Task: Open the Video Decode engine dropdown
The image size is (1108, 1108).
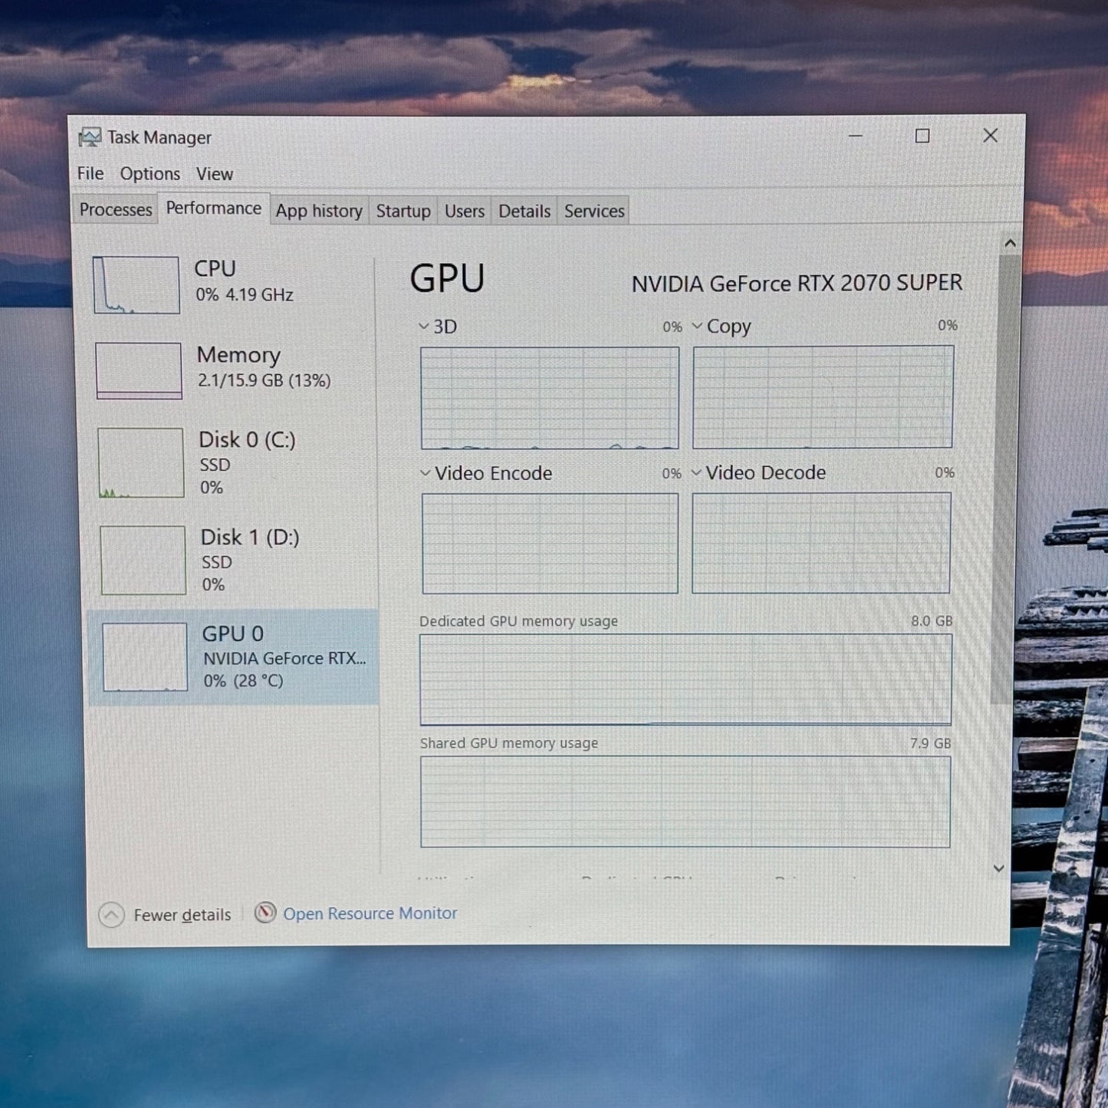Action: coord(696,472)
